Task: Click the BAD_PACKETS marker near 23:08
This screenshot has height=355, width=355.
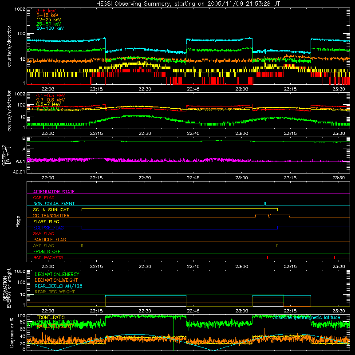Action: pos(268,257)
